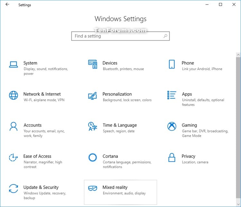Viewport: 241px width, 207px height.
Task: Click the Time & Language icon
Action: click(x=93, y=126)
